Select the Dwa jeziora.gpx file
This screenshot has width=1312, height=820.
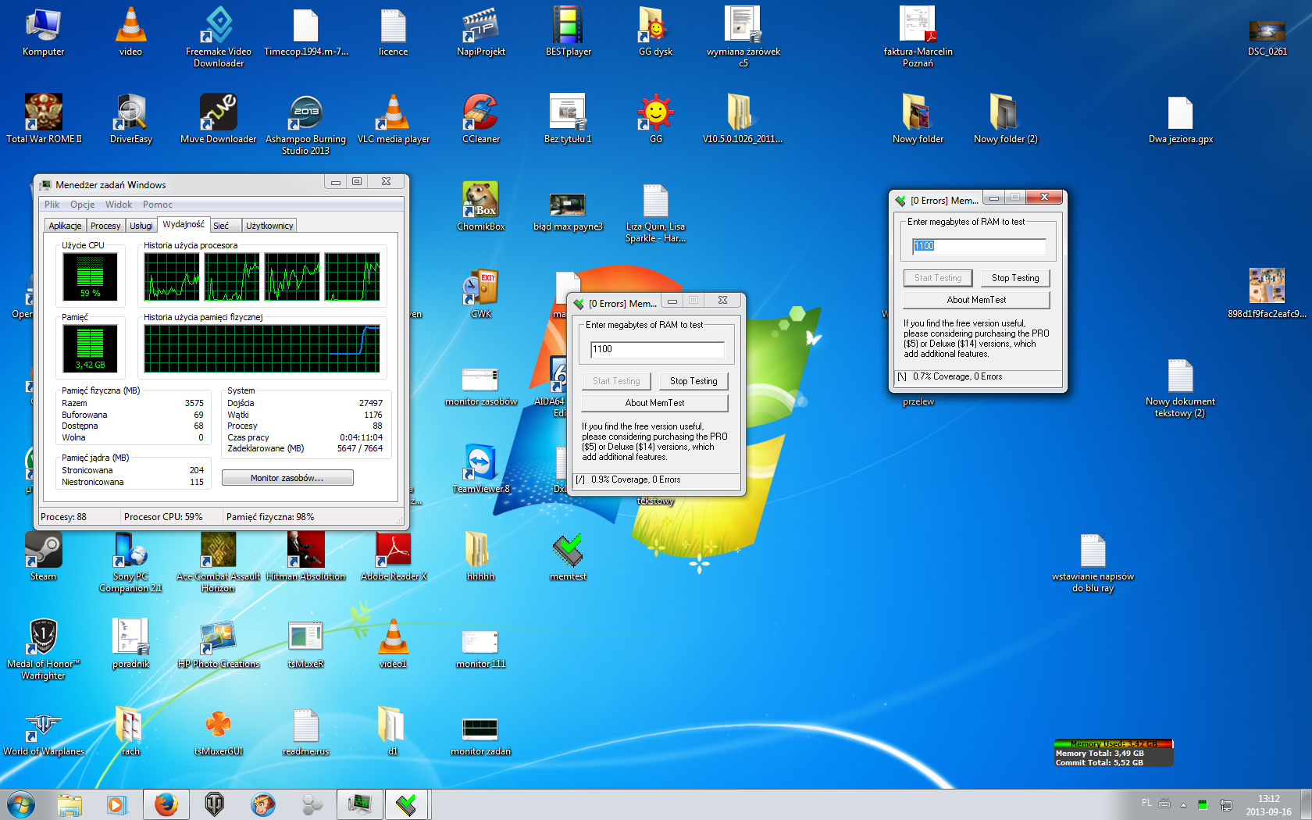[x=1181, y=120]
